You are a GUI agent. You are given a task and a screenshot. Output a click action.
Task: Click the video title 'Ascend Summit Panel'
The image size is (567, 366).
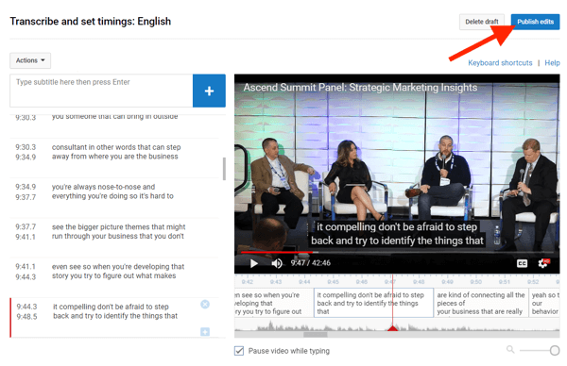(x=360, y=88)
